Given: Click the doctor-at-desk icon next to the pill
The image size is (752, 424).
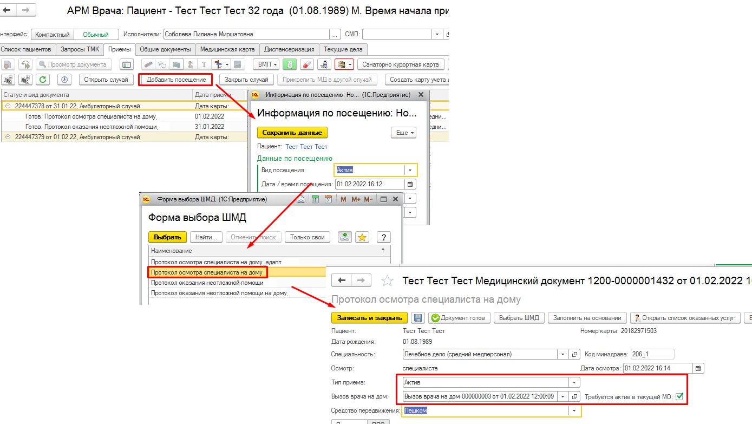Looking at the screenshot, I should pos(324,64).
